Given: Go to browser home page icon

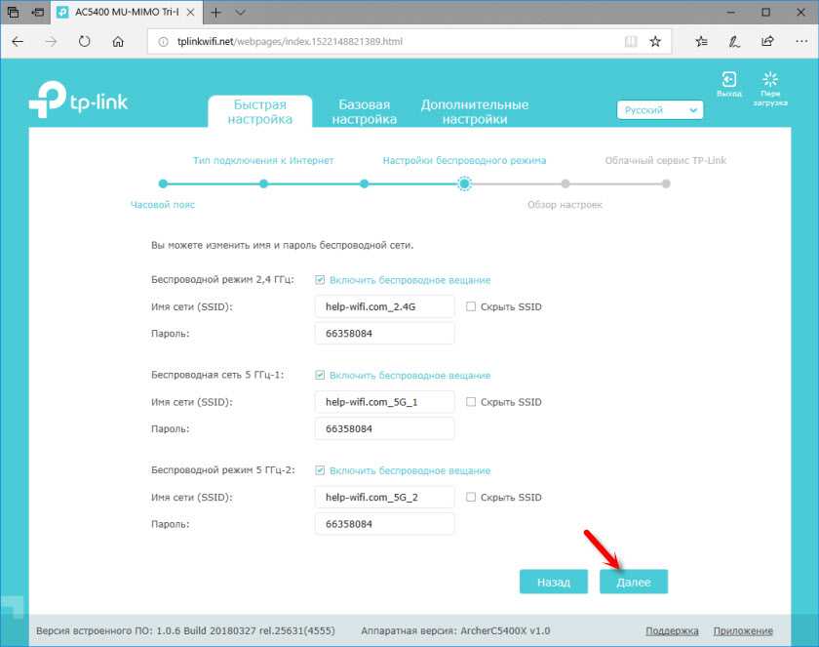Looking at the screenshot, I should [x=118, y=42].
